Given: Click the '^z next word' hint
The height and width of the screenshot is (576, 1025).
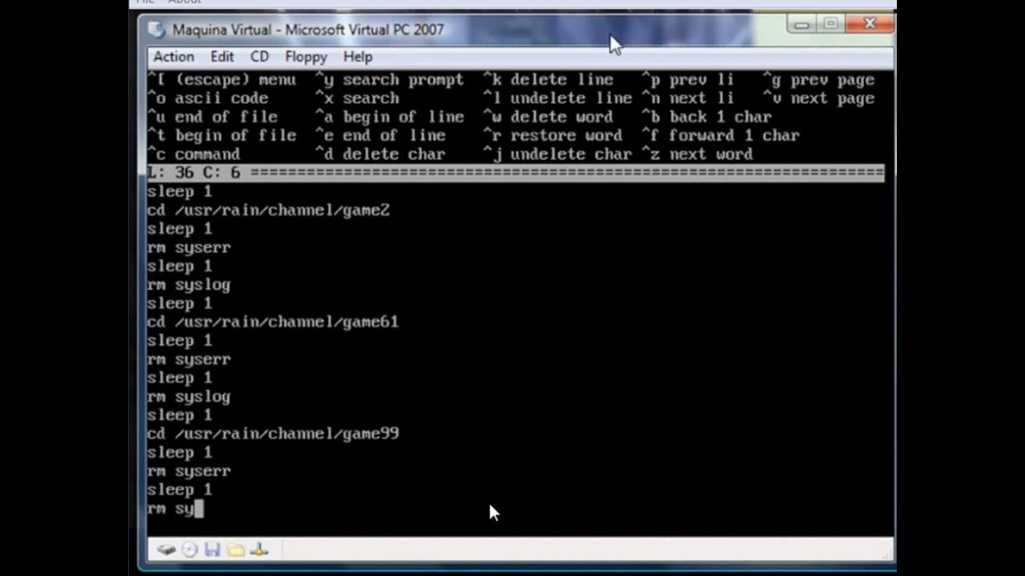Looking at the screenshot, I should pyautogui.click(x=697, y=154).
